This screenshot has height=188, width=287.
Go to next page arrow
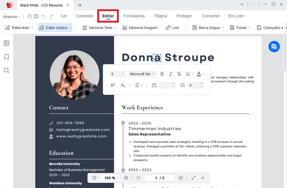(x=181, y=178)
